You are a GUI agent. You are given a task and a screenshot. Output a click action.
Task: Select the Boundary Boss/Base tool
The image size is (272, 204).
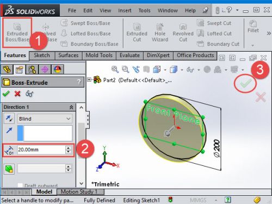point(89,44)
